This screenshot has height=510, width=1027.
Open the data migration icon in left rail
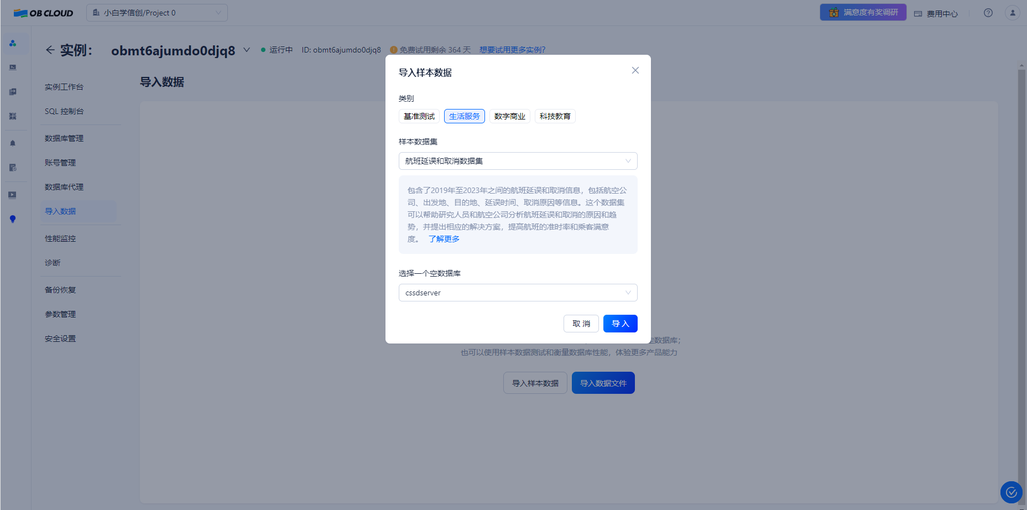[13, 92]
